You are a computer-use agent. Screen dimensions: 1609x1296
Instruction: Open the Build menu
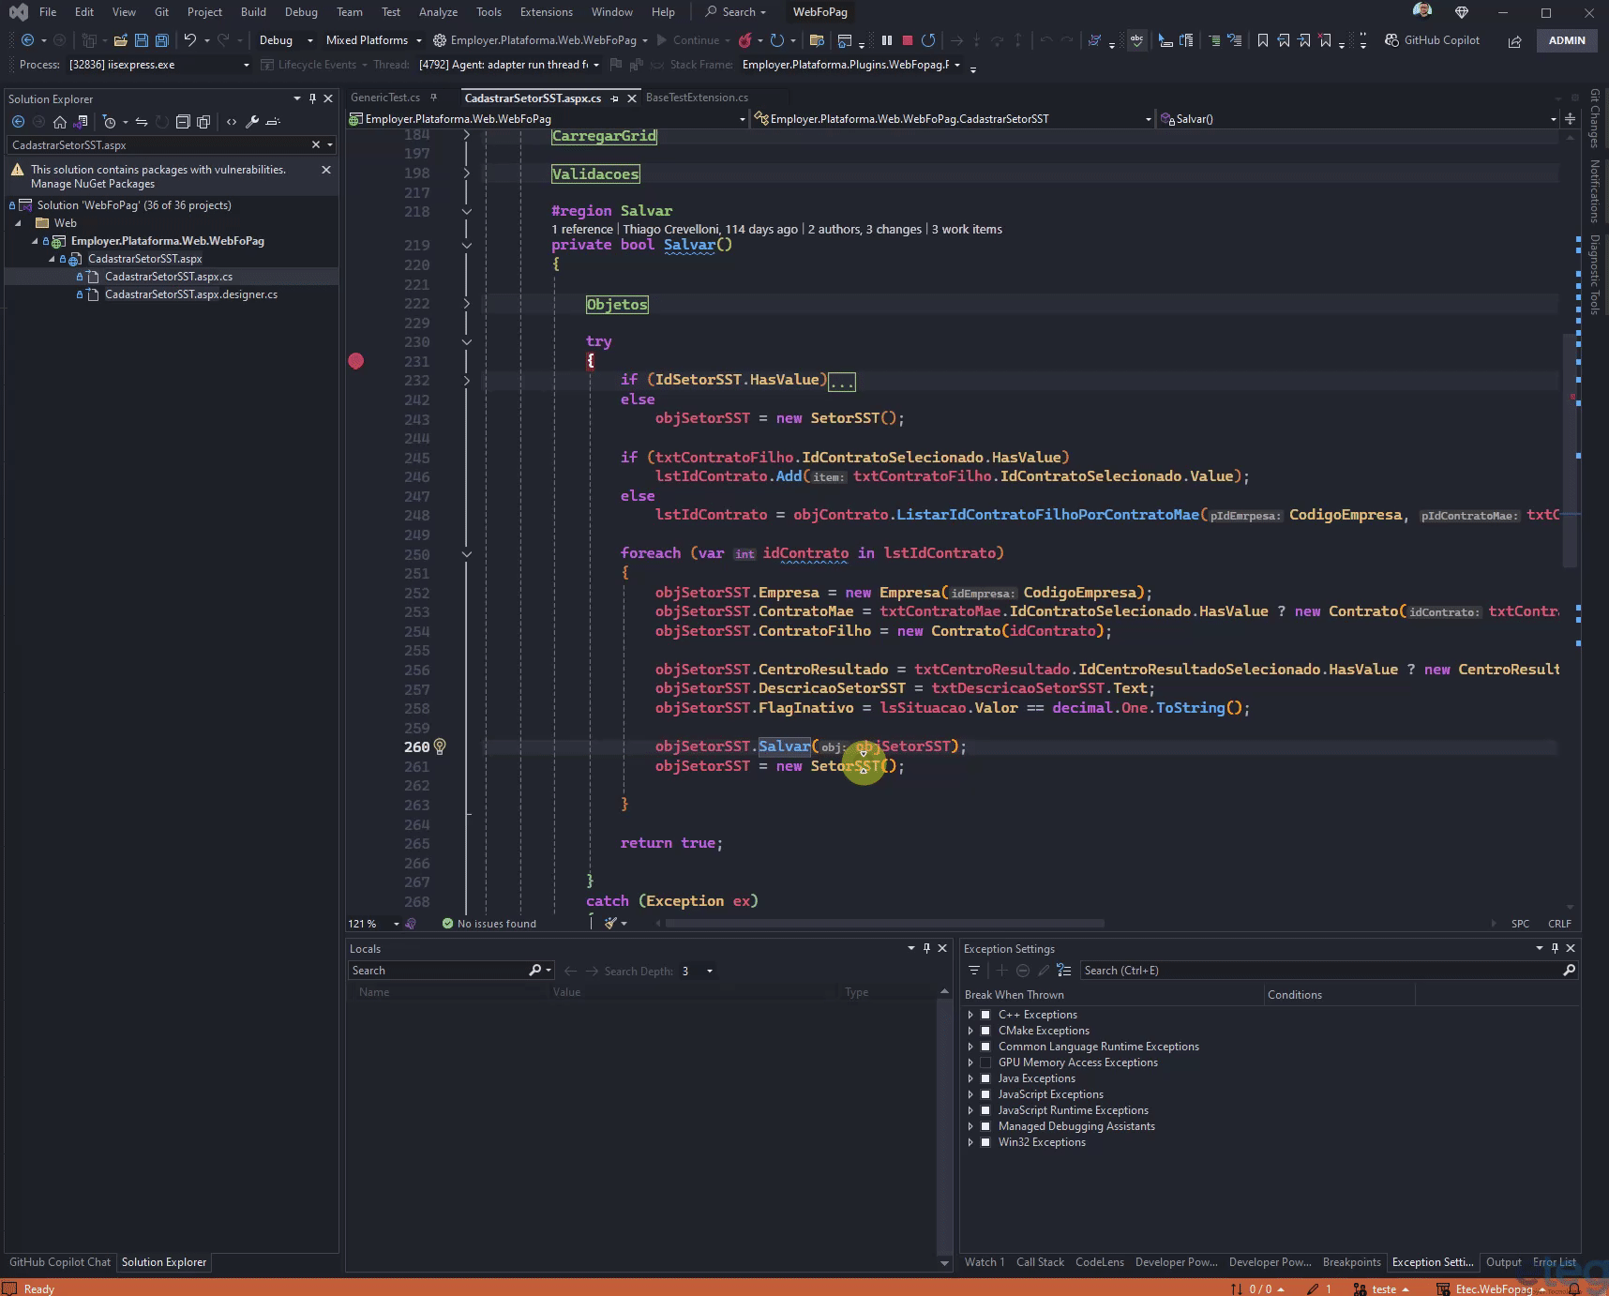pyautogui.click(x=253, y=12)
